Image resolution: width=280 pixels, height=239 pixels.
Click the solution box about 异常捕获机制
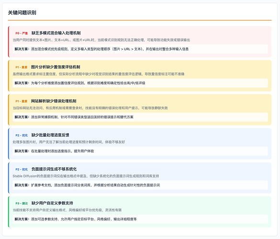140,117
